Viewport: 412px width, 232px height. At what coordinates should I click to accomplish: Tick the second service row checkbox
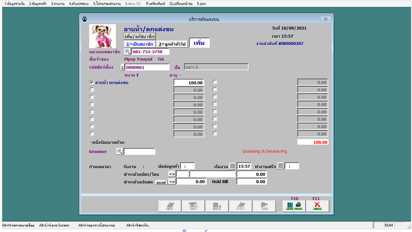point(92,90)
